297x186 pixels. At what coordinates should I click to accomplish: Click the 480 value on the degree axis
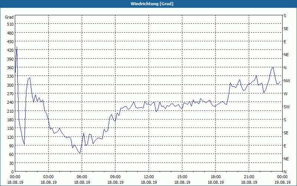click(x=10, y=33)
